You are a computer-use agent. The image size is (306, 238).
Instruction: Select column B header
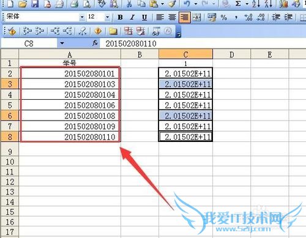(x=140, y=54)
